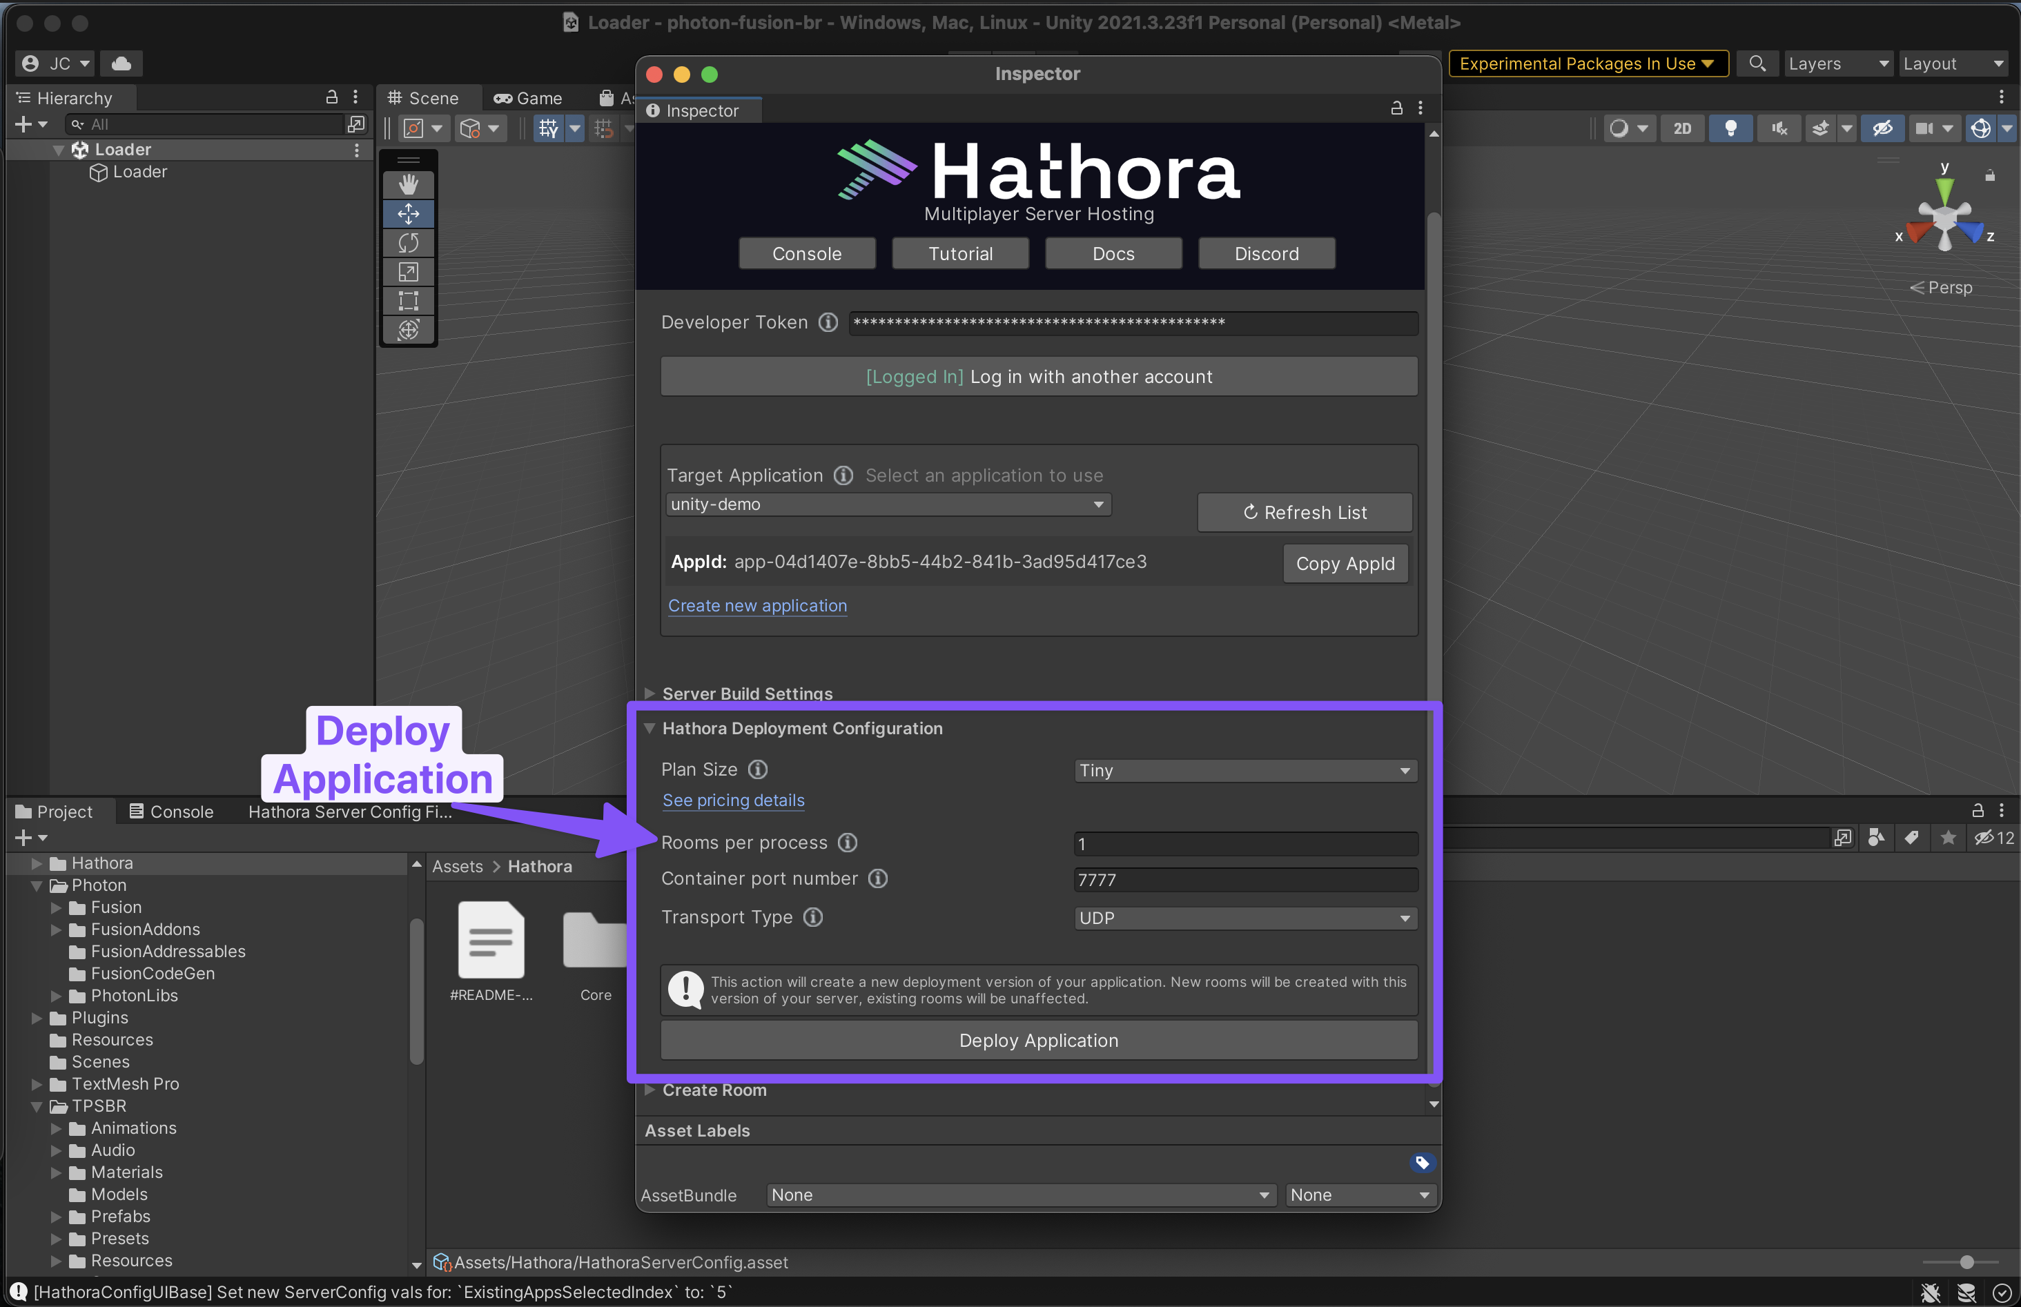Open the Inspector window three-dot menu
Viewport: 2021px width, 1307px height.
[x=1420, y=108]
